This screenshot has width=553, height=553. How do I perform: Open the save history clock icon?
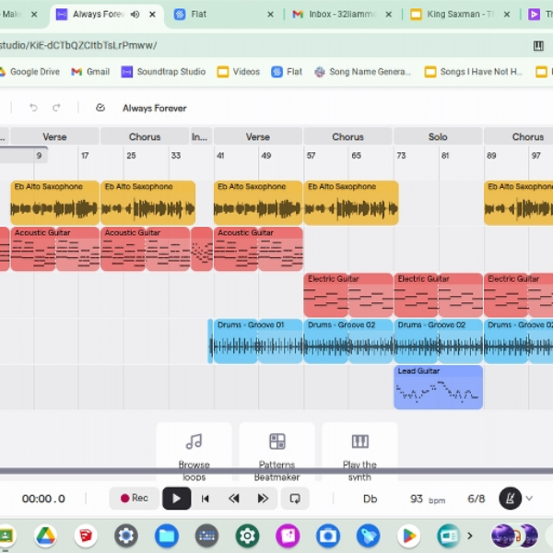coord(100,108)
